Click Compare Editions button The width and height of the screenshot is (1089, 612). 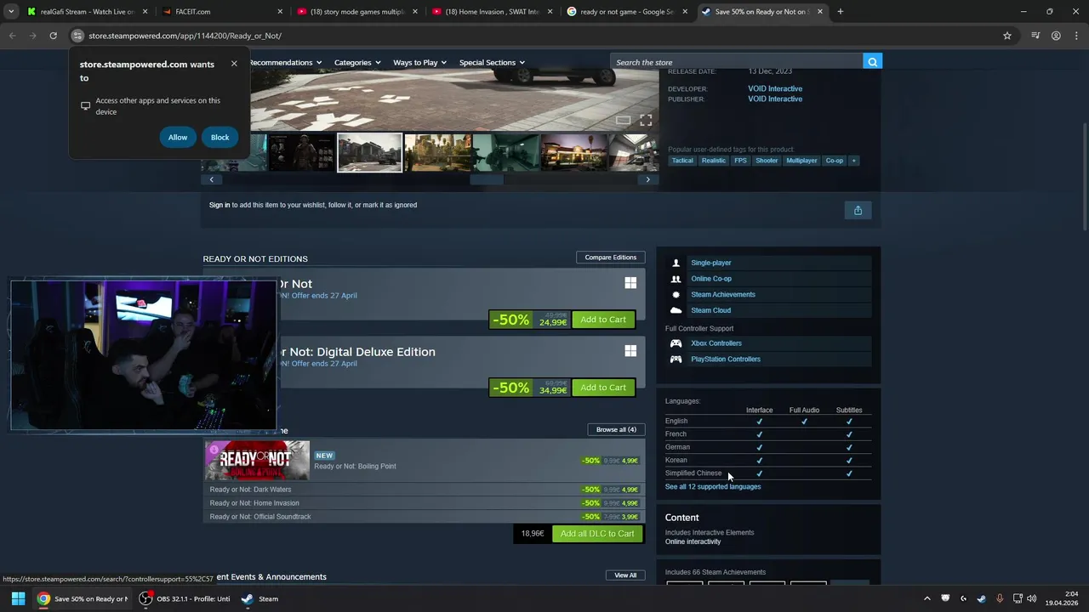(x=611, y=258)
